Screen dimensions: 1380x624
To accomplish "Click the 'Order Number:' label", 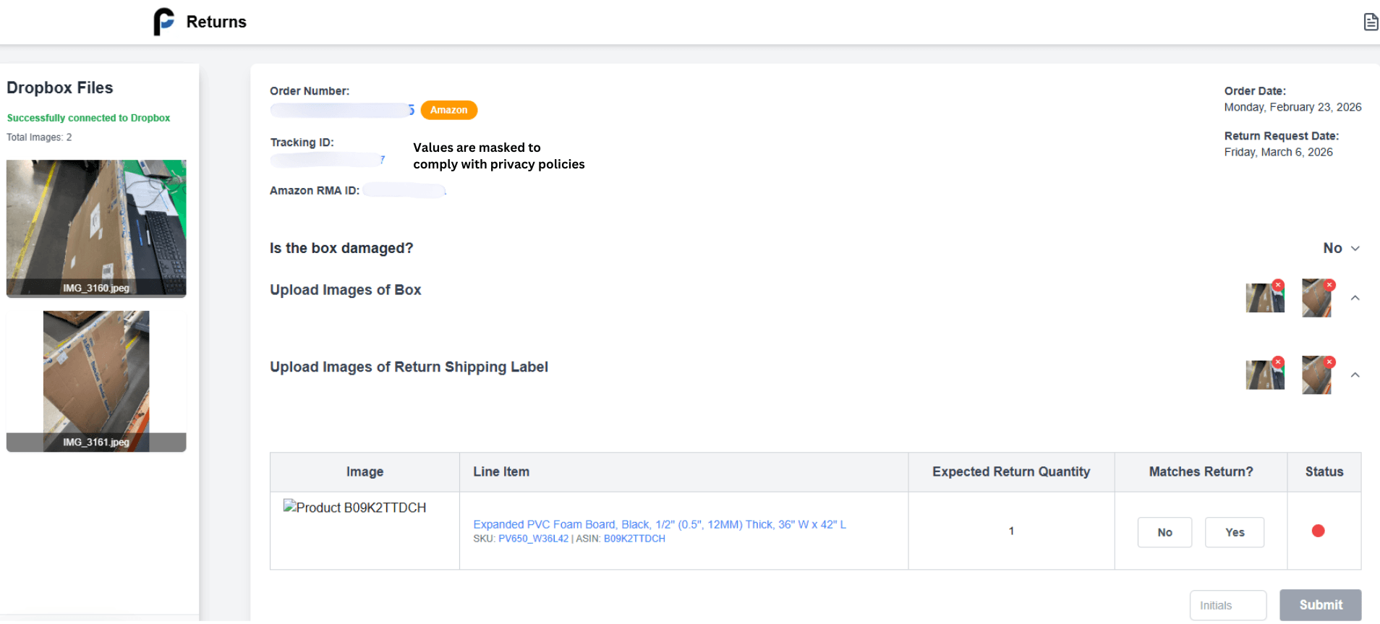I will click(x=310, y=91).
